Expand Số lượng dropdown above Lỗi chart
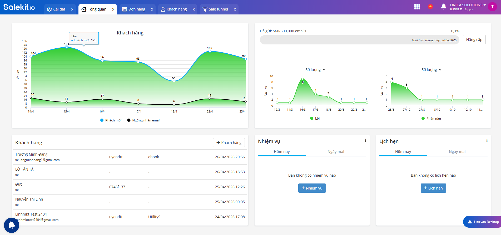 (315, 70)
